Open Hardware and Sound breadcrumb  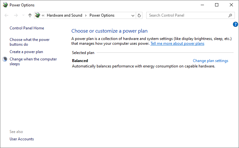(x=64, y=15)
